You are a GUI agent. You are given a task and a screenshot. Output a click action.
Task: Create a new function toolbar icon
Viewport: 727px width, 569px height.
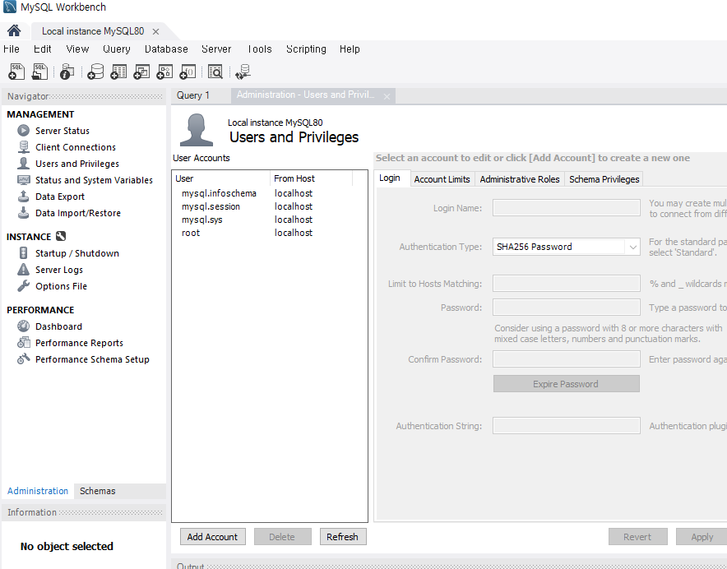pyautogui.click(x=188, y=72)
